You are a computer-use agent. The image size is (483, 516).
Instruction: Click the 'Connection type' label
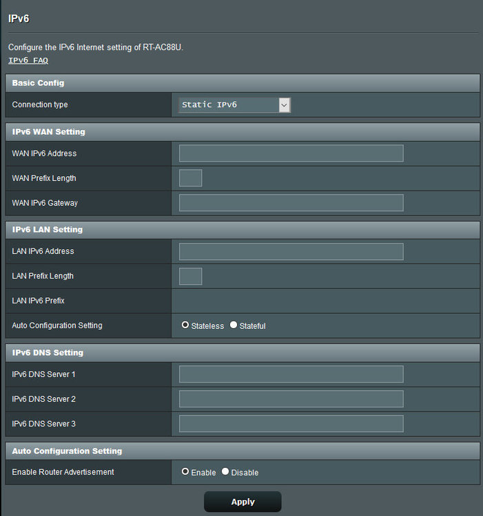[x=40, y=105]
